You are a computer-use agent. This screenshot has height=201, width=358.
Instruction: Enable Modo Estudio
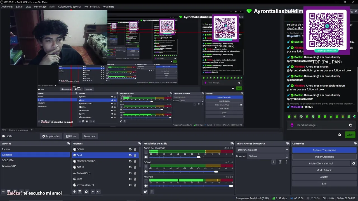pyautogui.click(x=324, y=170)
